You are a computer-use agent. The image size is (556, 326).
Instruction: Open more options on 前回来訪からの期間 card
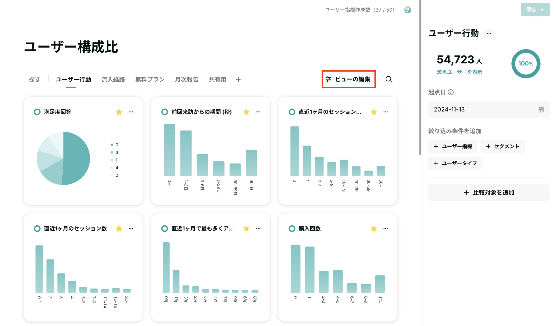pos(258,112)
